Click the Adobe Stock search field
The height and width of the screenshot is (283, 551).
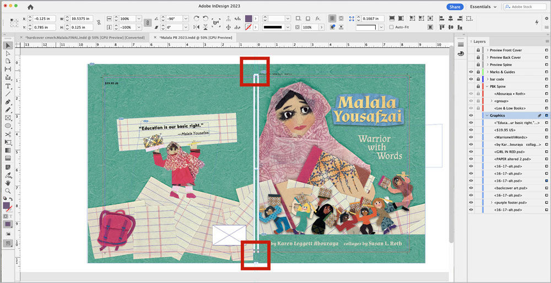point(525,7)
